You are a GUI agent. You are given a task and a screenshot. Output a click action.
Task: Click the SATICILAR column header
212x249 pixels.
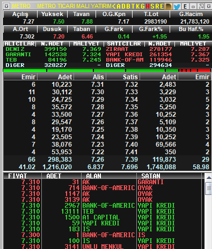pyautogui.click(x=124, y=44)
